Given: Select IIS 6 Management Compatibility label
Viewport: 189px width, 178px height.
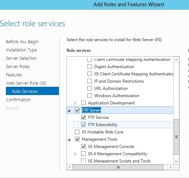Looking at the screenshot, I should coord(118,154).
